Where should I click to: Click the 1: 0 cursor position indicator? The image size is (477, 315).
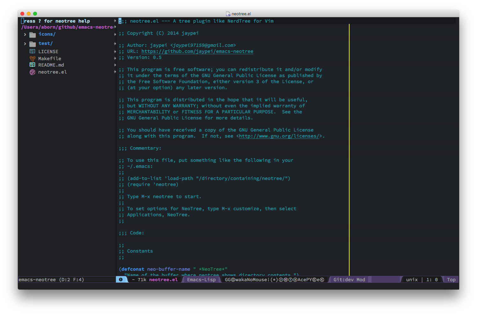(432, 280)
